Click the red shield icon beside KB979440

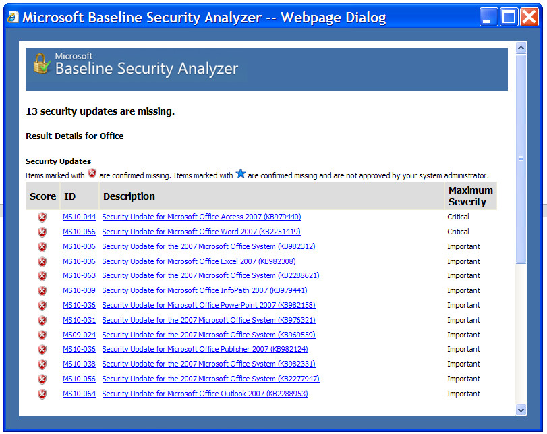click(x=42, y=217)
